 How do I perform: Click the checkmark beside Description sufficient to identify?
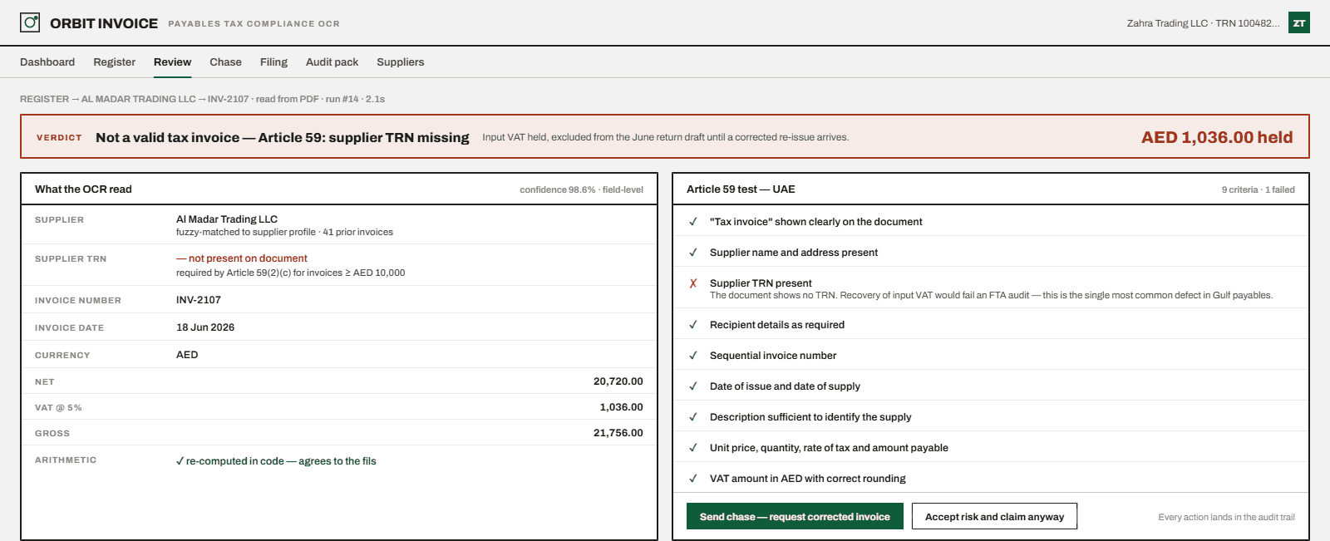(693, 417)
